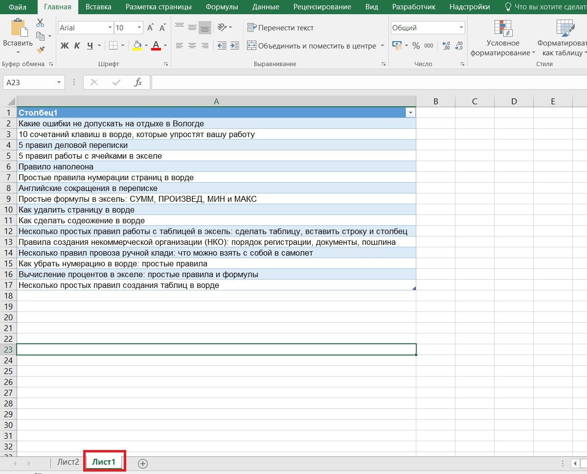Switch to the Формулы ribbon tab
The image size is (587, 474).
(x=222, y=7)
